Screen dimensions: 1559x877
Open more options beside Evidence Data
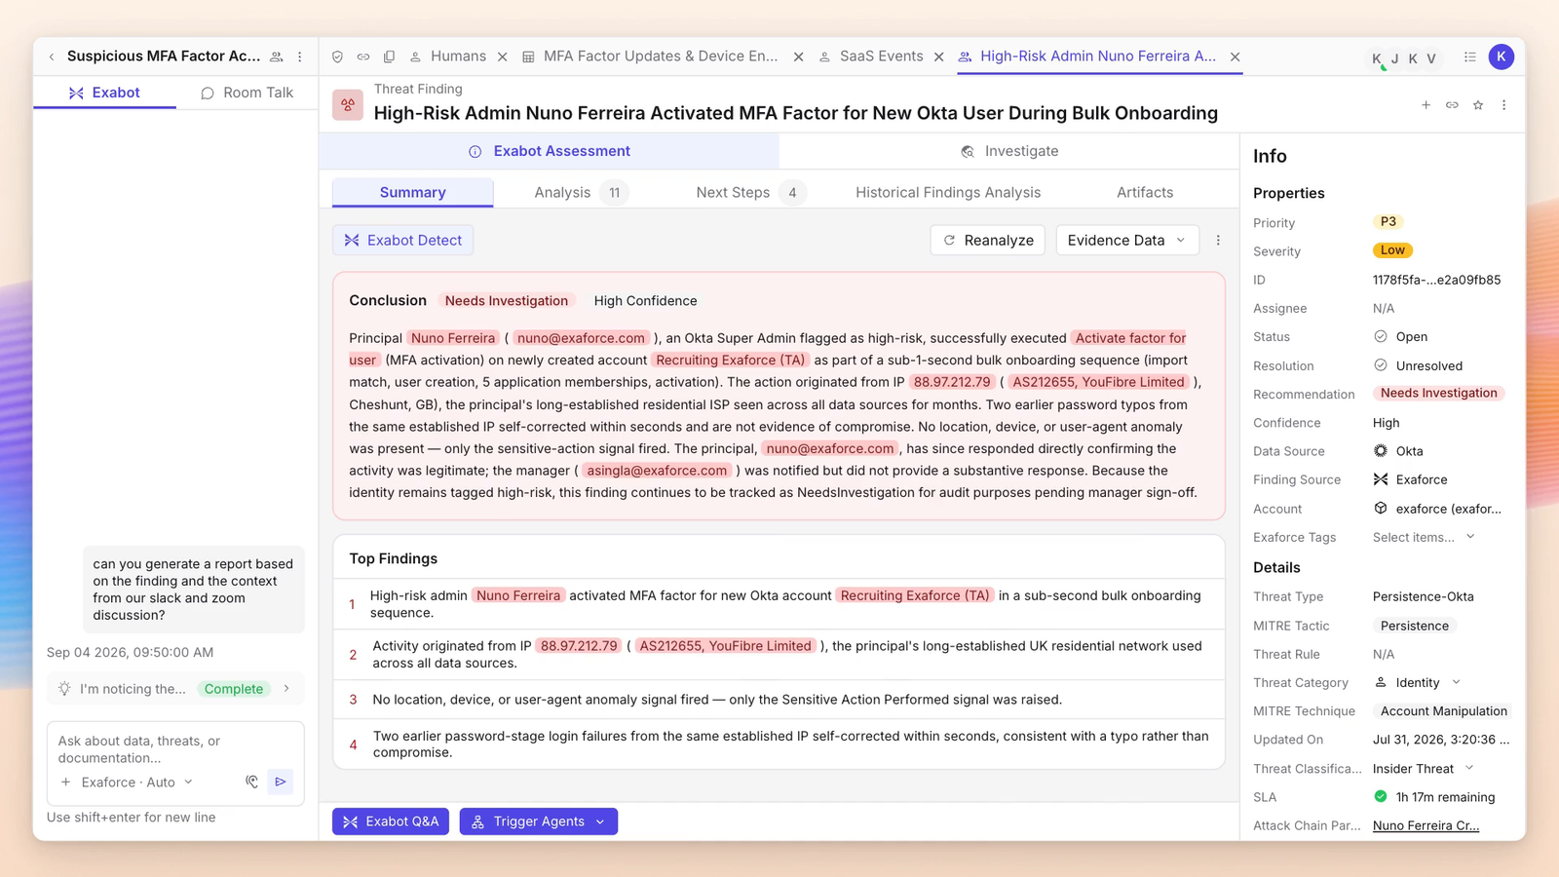point(1218,240)
